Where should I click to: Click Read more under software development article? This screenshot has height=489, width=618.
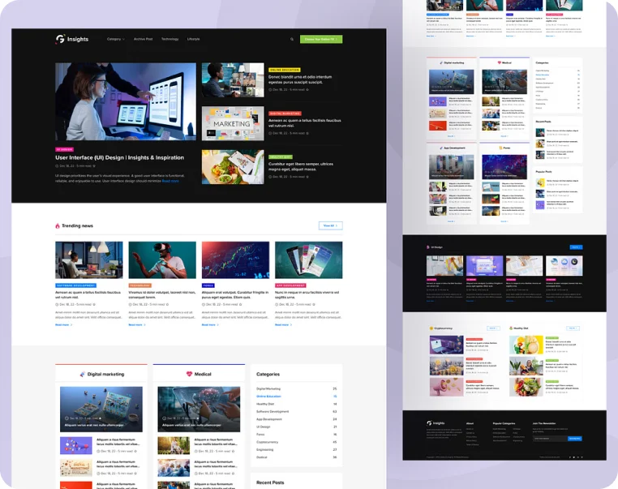(63, 324)
